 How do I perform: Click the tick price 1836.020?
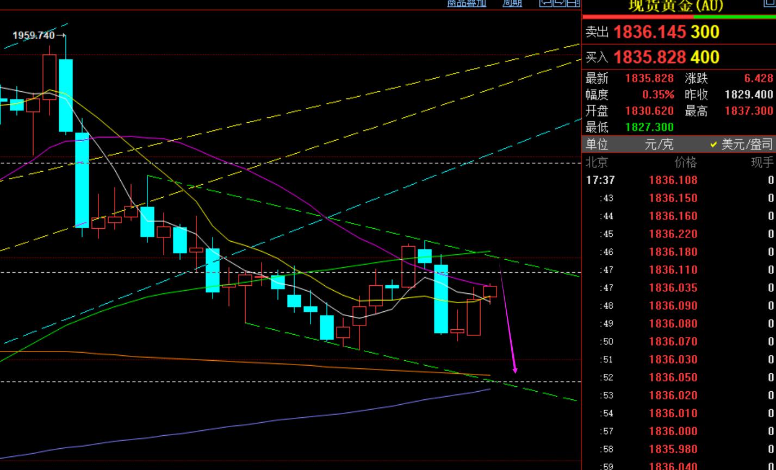[x=673, y=395]
